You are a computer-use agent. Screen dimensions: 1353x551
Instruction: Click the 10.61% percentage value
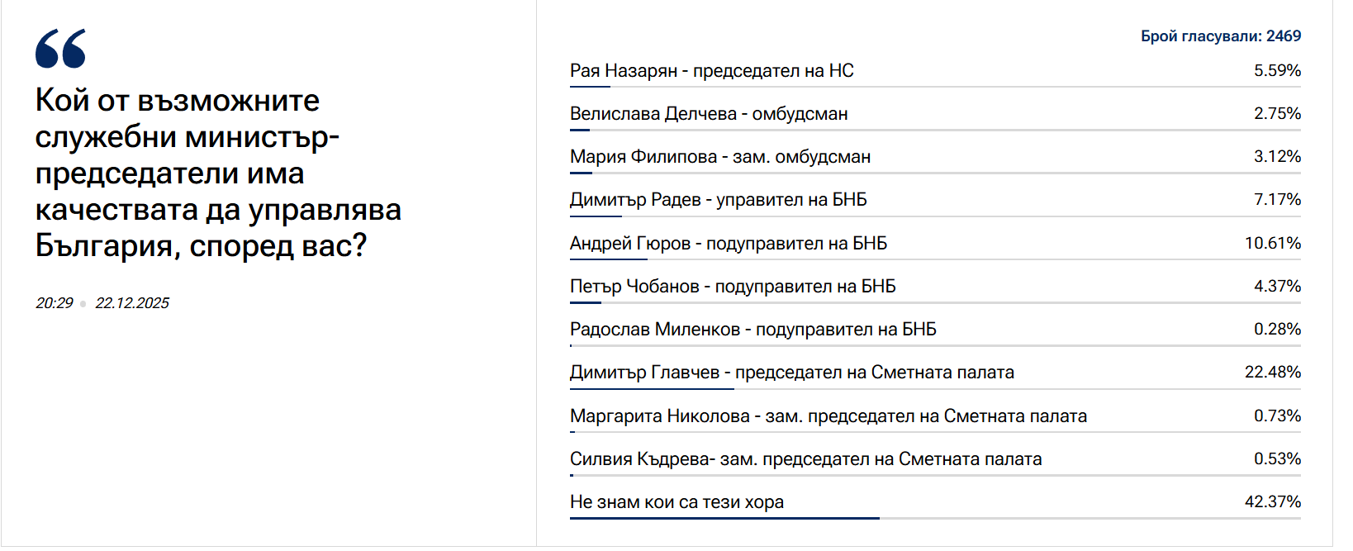pyautogui.click(x=1272, y=244)
